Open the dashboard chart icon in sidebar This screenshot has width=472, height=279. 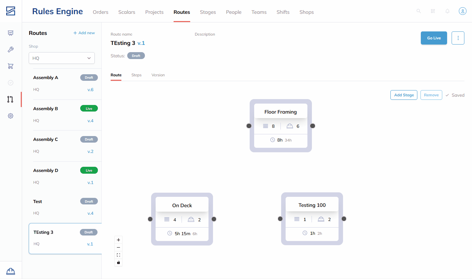[x=11, y=33]
